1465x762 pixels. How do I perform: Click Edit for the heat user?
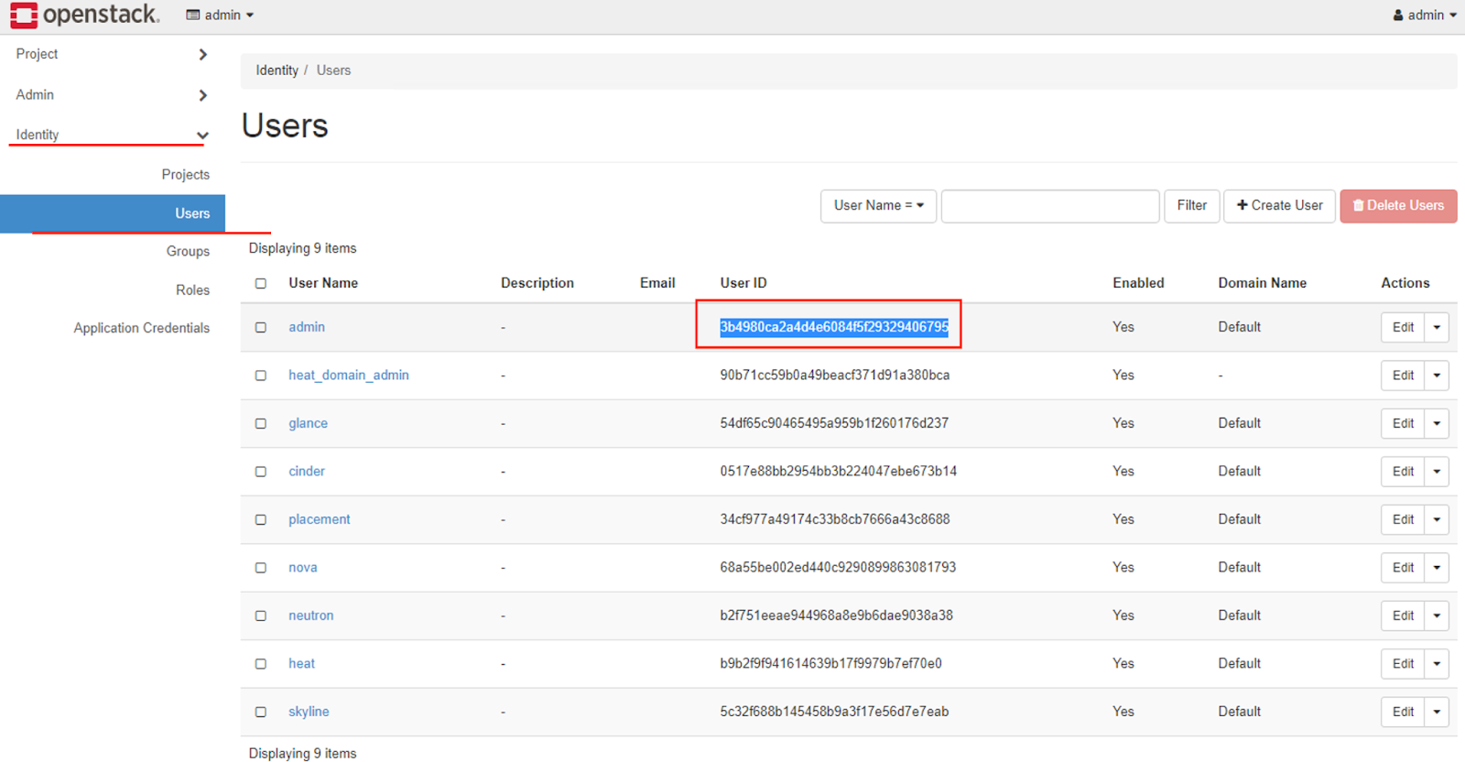1403,663
